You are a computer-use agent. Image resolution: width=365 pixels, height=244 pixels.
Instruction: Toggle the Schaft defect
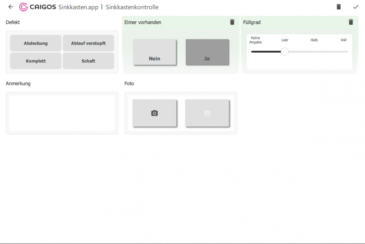click(88, 61)
